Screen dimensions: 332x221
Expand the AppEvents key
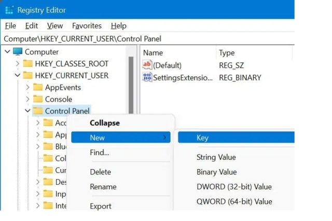[27, 87]
